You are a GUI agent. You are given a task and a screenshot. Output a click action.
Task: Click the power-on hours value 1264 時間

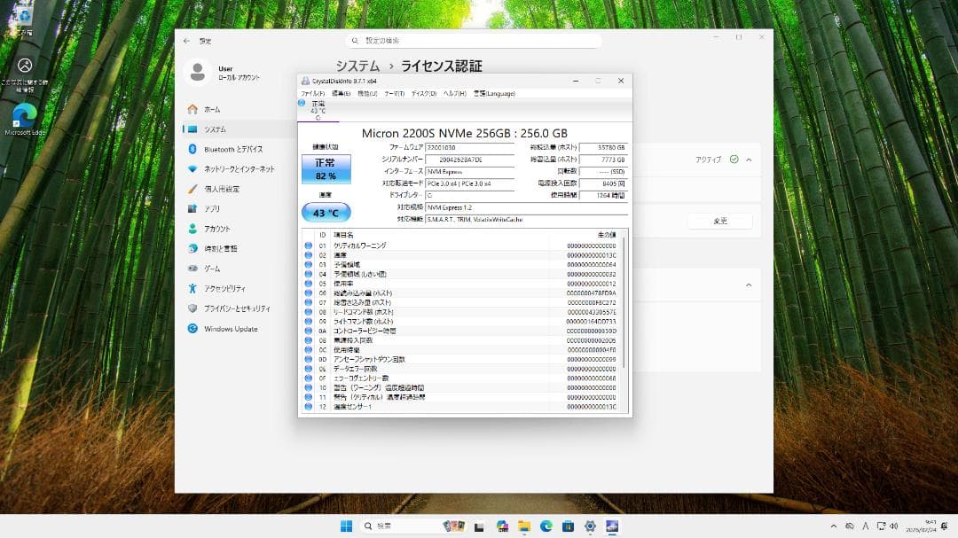[x=603, y=195]
